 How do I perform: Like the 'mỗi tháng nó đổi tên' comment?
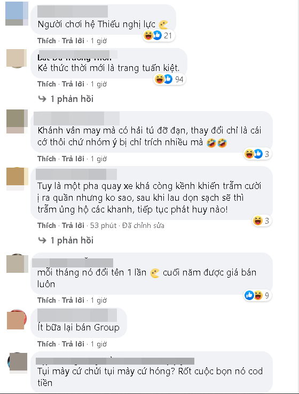[46, 300]
